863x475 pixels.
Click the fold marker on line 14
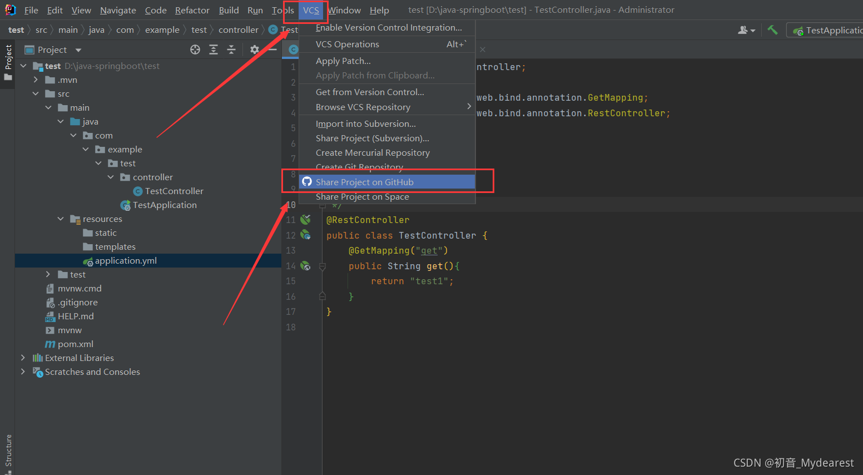323,266
